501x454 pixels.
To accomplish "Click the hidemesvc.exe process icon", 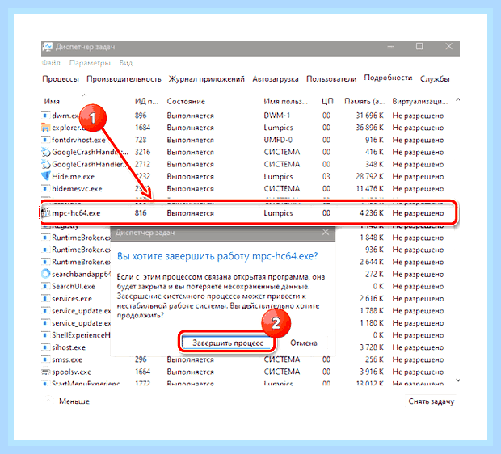I will pos(46,188).
